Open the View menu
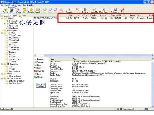Screen dimensions: 154x115 point(7,5)
